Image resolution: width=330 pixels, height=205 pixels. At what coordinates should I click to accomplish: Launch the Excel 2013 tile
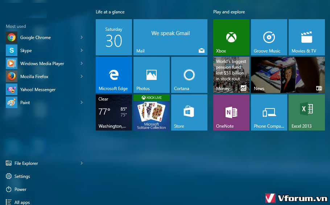tap(307, 112)
